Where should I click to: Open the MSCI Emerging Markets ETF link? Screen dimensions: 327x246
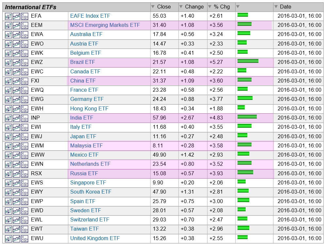(x=105, y=25)
